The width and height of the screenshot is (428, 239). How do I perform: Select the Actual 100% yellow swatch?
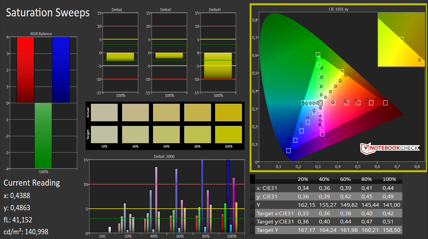click(228, 113)
